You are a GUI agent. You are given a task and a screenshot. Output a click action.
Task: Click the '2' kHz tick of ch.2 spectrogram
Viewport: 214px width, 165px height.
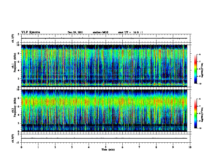coord(19,123)
